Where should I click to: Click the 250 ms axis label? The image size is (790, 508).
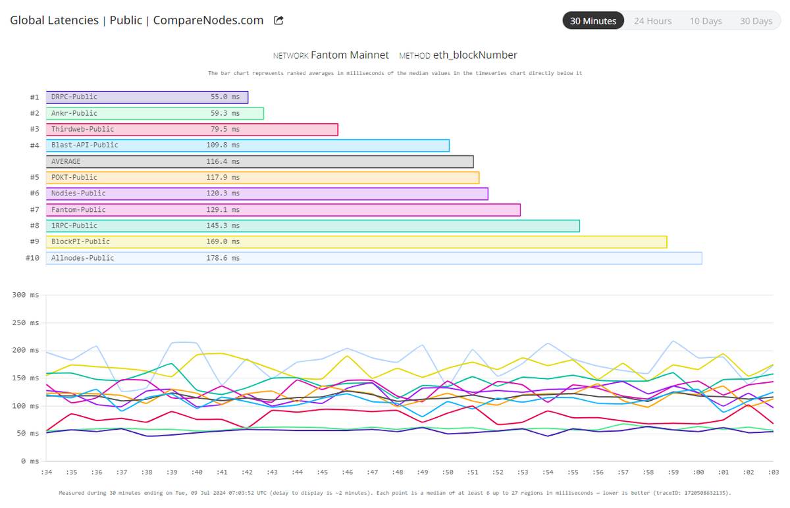coord(26,322)
